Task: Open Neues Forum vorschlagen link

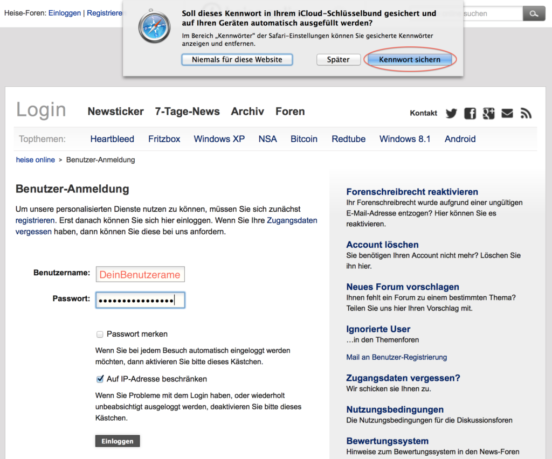Action: tap(403, 287)
